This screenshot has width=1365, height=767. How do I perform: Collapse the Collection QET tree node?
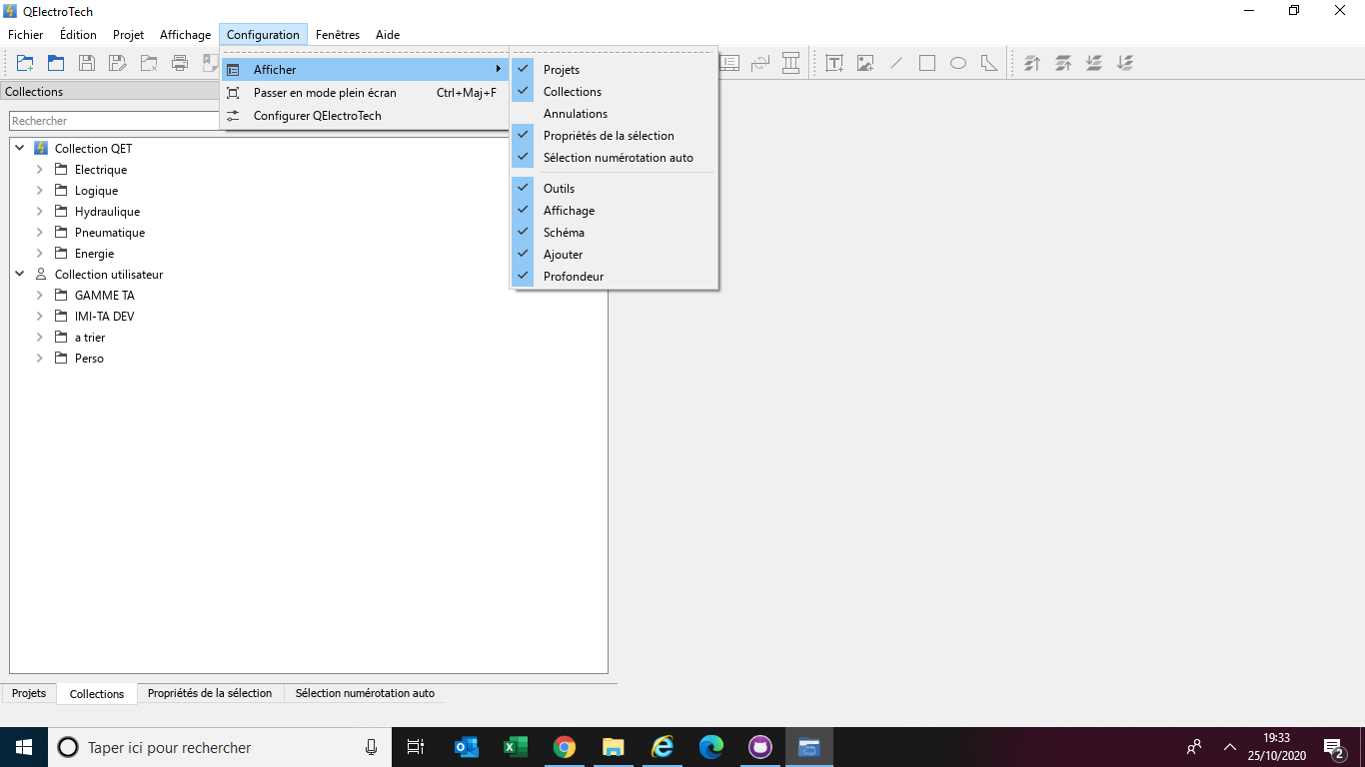[20, 149]
